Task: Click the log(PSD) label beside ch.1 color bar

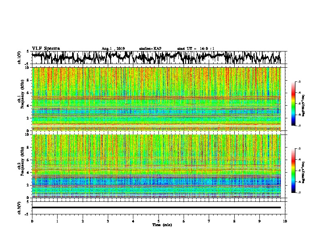Action: click(x=304, y=105)
